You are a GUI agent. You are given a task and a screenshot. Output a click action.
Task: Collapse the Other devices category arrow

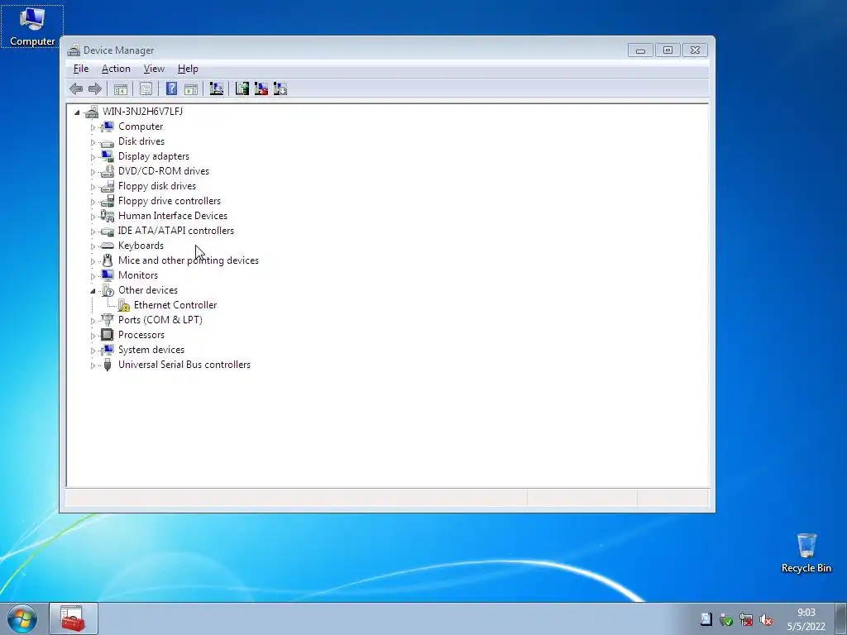93,291
